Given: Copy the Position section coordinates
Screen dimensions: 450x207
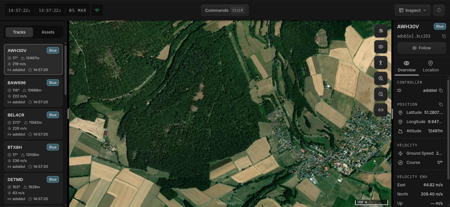Looking at the screenshot, I should tap(441, 104).
